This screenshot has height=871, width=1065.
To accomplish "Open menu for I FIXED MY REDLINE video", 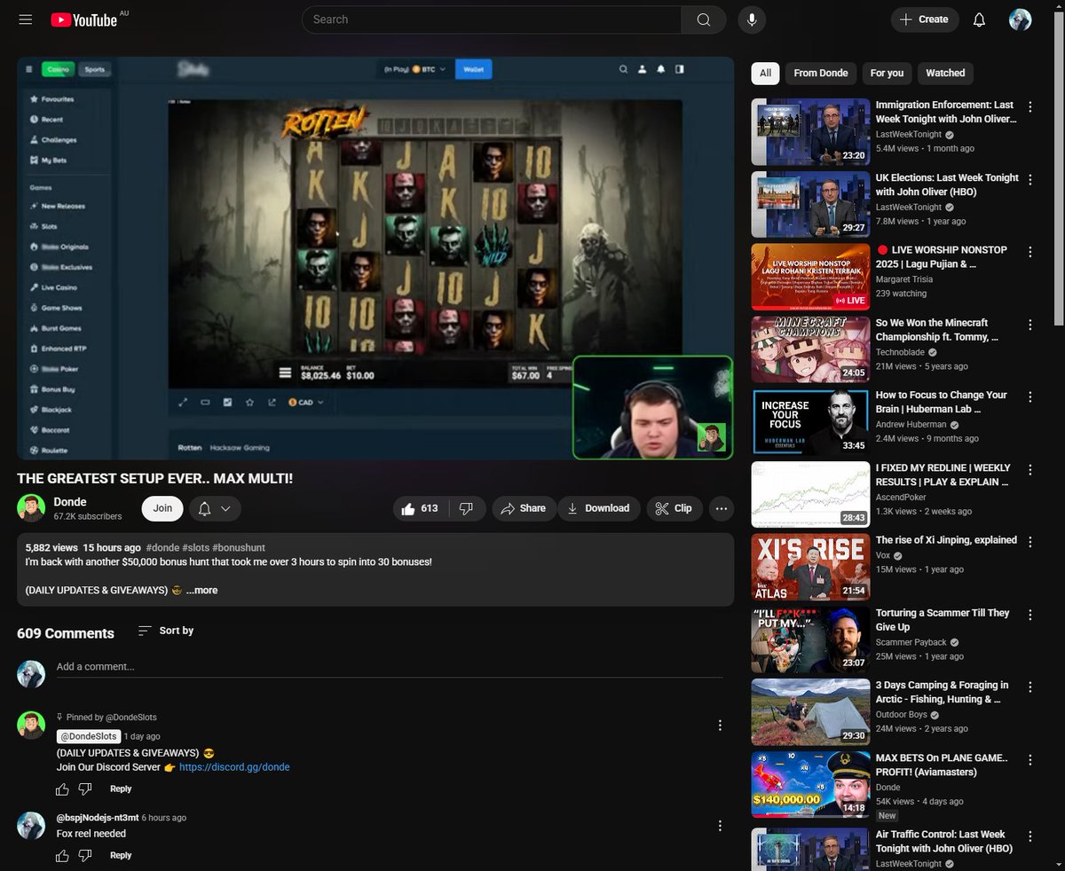I will pos(1029,469).
